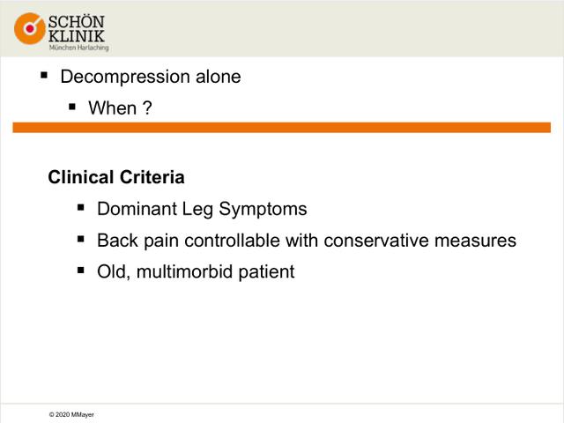
Task: Select the SCHÖN KLINIK logo text
Action: coord(77,29)
